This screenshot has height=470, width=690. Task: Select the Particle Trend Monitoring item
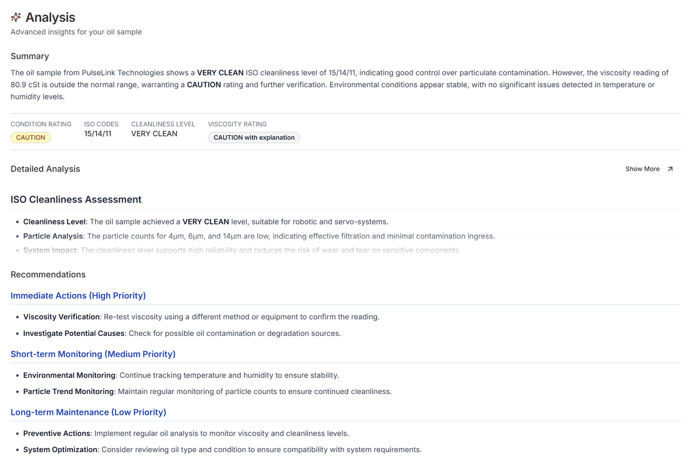pyautogui.click(x=68, y=391)
